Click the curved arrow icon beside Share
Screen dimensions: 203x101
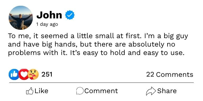click(x=151, y=91)
